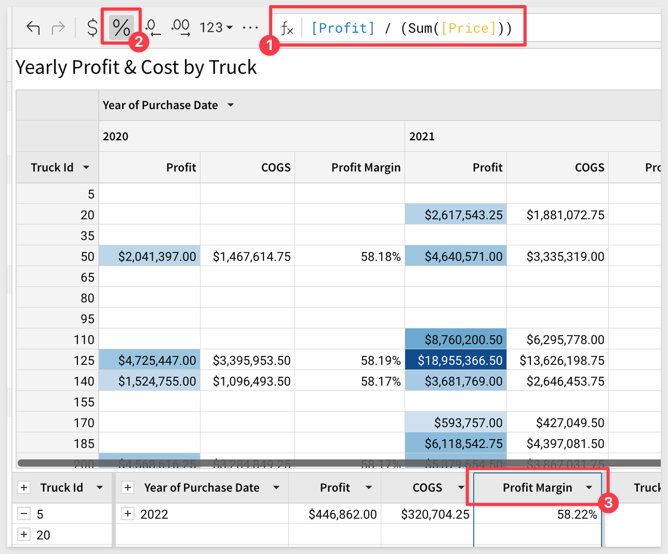Image resolution: width=668 pixels, height=554 pixels.
Task: Click the undo arrow icon
Action: [33, 28]
